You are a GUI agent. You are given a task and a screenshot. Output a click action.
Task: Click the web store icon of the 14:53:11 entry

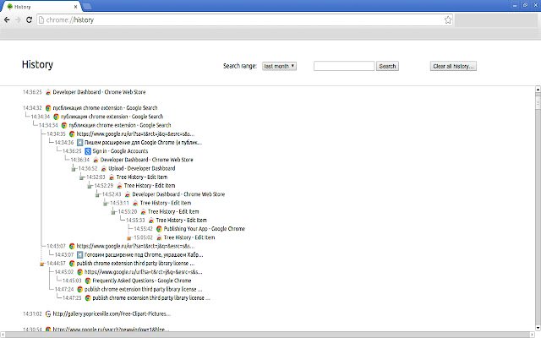click(x=135, y=203)
